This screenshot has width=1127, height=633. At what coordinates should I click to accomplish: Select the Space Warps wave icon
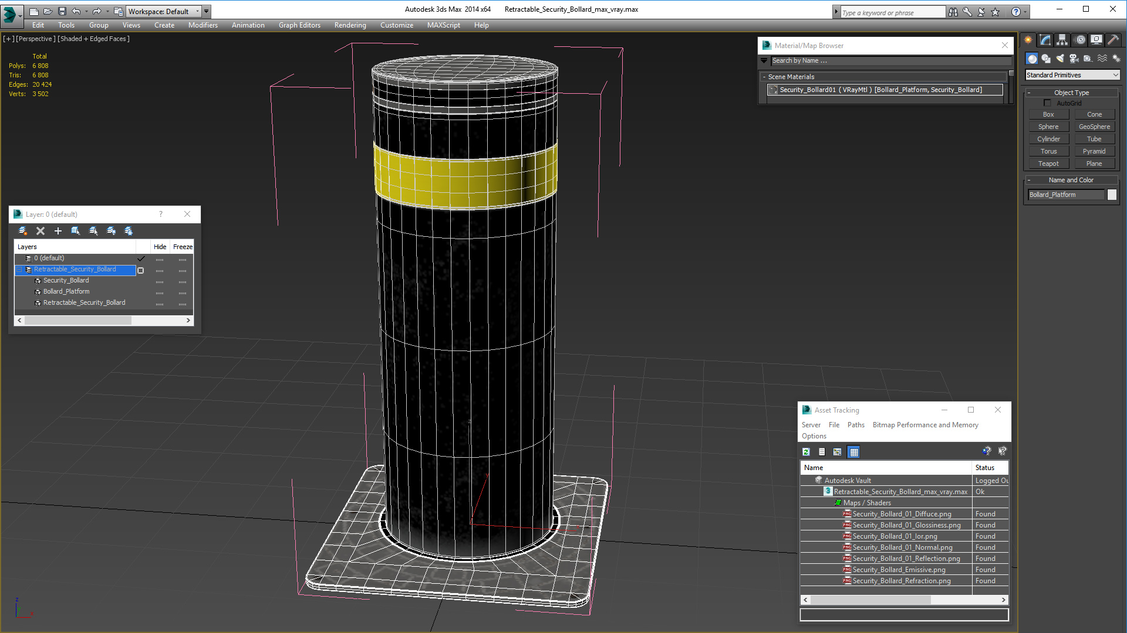point(1102,59)
